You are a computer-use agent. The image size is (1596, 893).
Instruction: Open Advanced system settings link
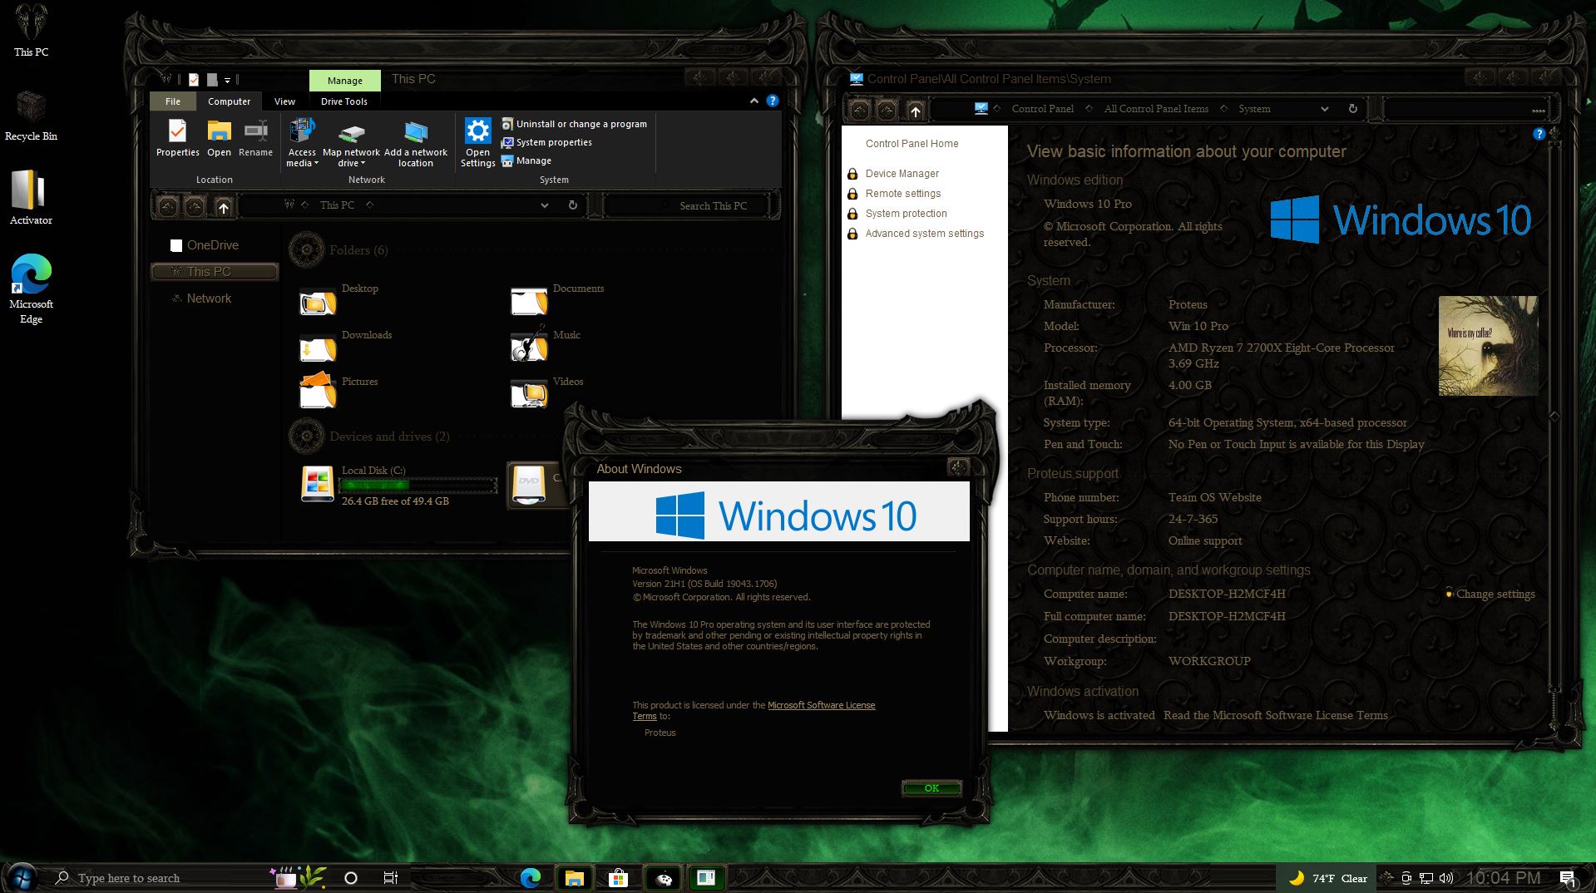click(x=924, y=234)
